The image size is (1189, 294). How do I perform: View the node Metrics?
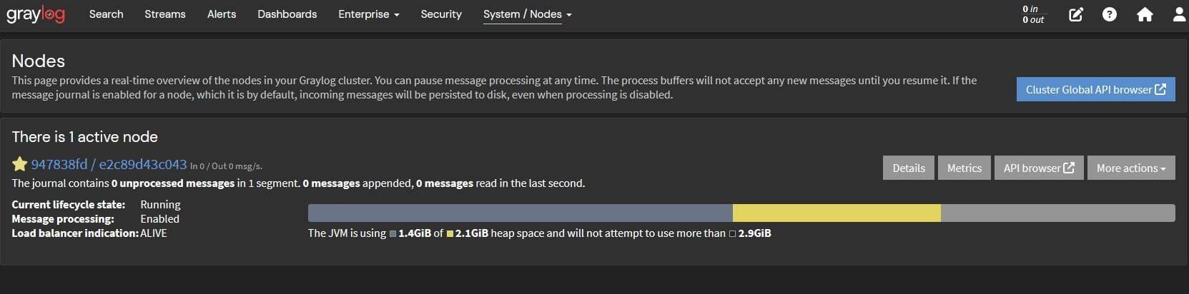(964, 168)
